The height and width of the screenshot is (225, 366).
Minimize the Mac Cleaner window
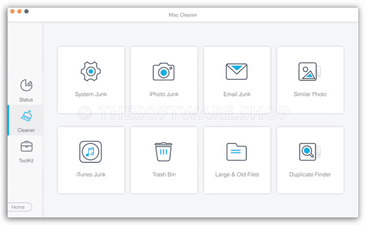(19, 11)
